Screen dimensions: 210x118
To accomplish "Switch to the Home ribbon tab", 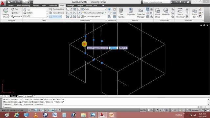I will pyautogui.click(x=11, y=6).
